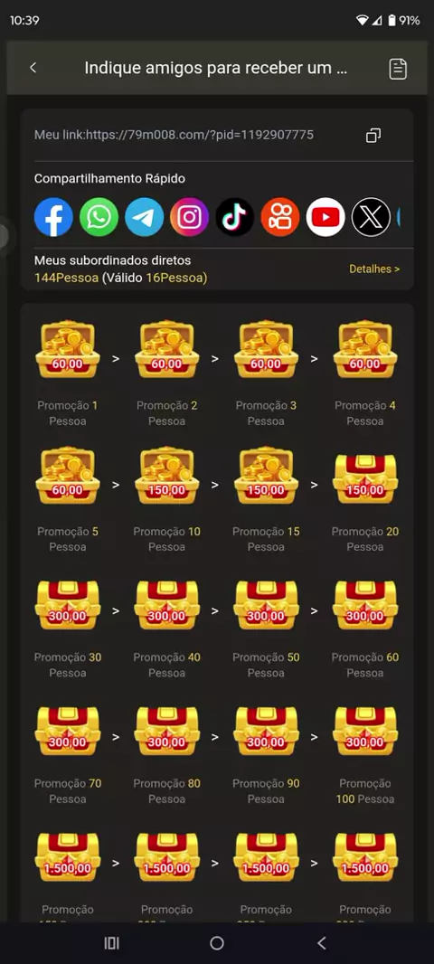Open Android recent apps button
The height and width of the screenshot is (964, 434).
pos(111,943)
